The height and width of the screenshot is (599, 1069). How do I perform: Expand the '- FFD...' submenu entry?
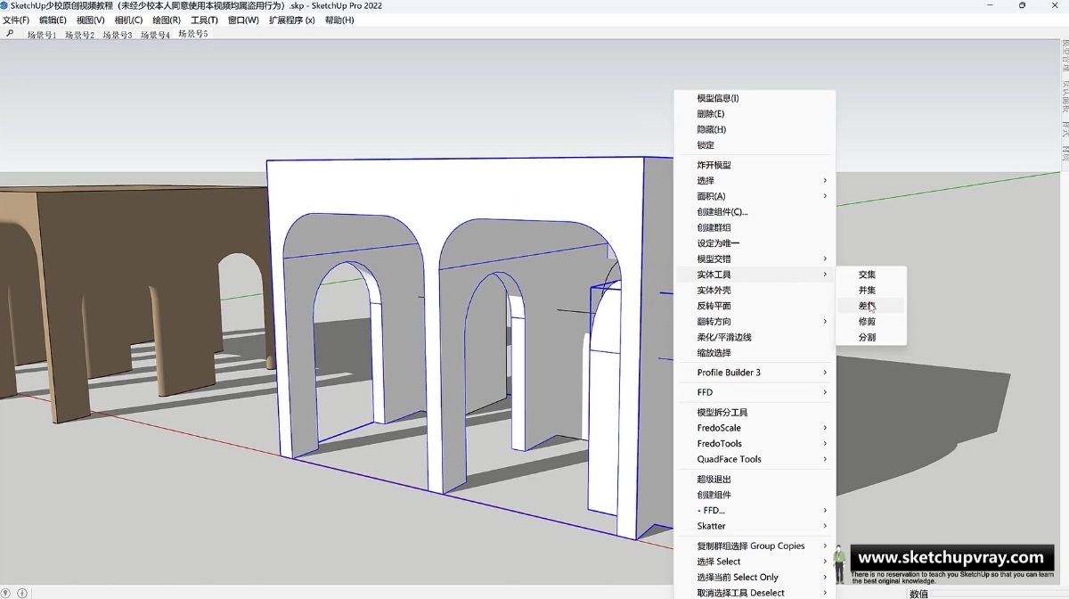coord(755,511)
